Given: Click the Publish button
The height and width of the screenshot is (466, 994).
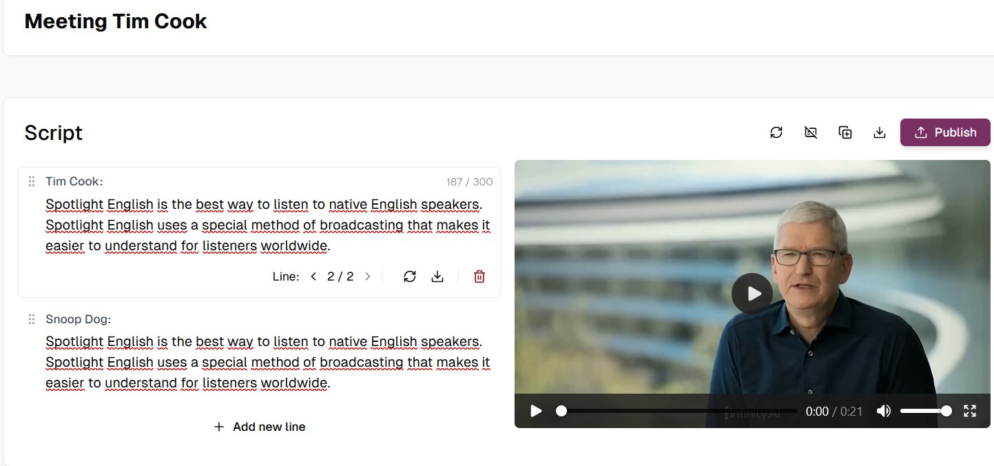Looking at the screenshot, I should [945, 132].
